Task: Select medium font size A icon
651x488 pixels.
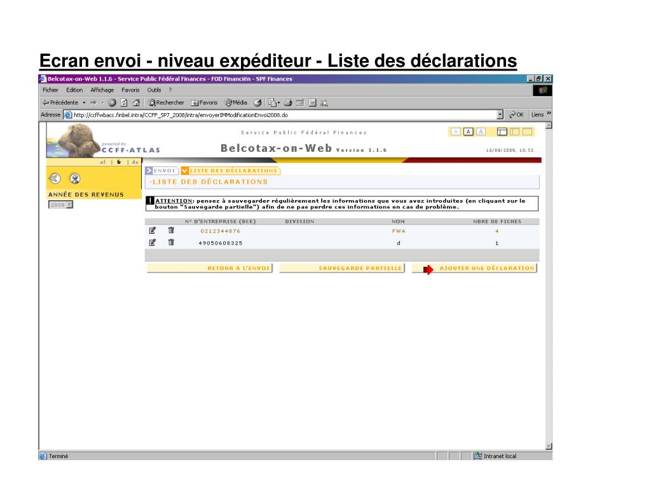Action: (x=469, y=132)
